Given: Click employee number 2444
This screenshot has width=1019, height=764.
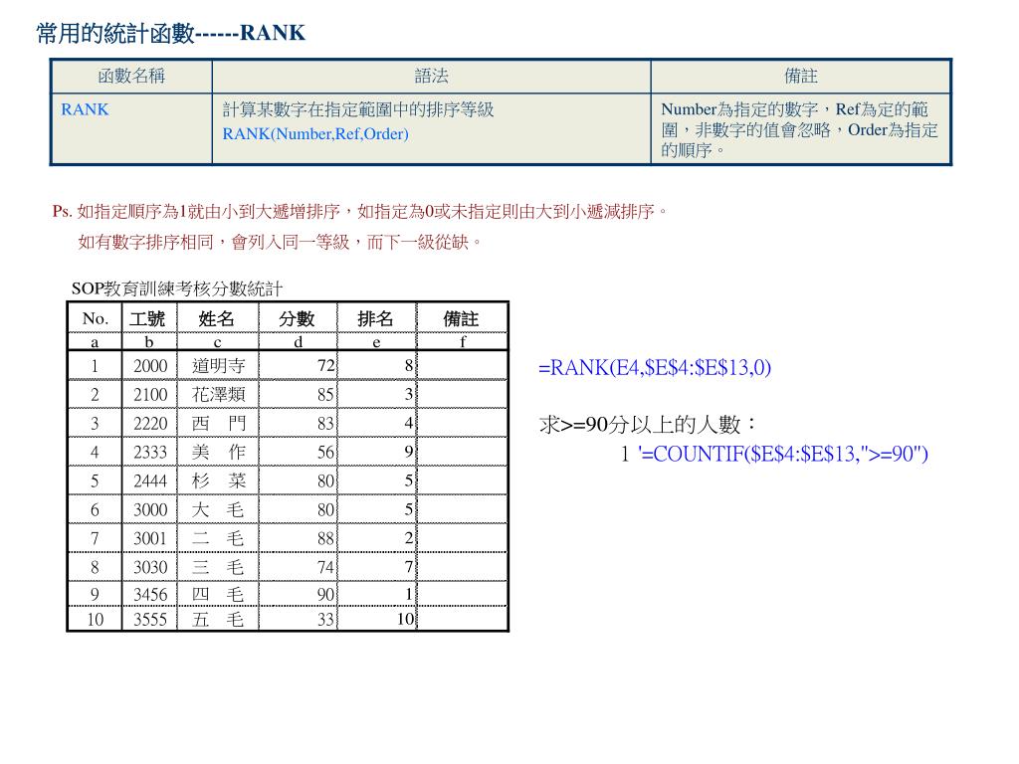Looking at the screenshot, I should (150, 480).
